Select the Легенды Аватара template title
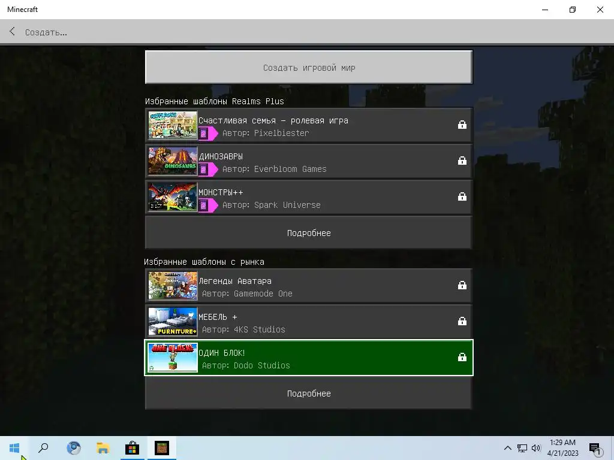 235,281
